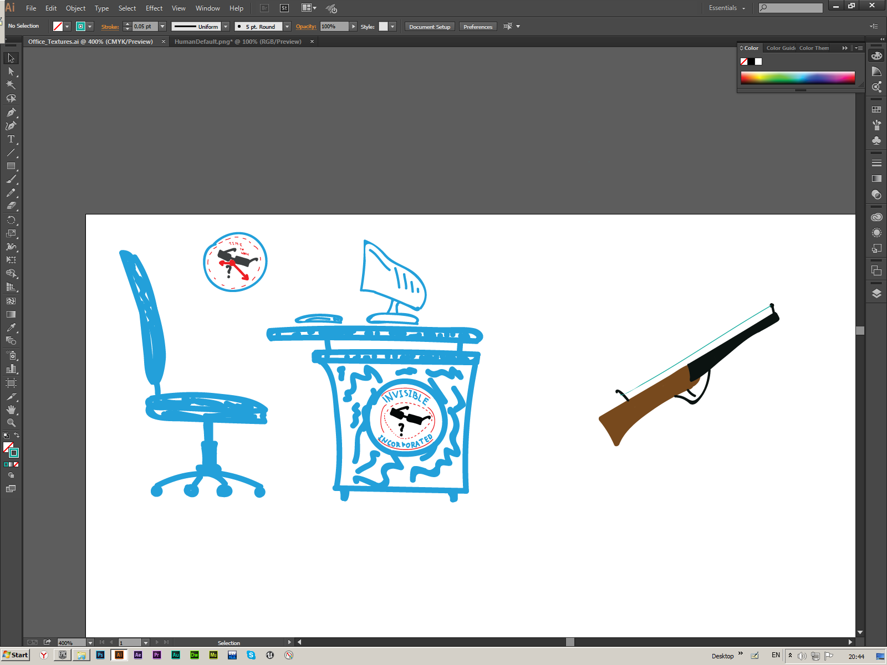Screen dimensions: 887x665
Task: Click the stroke color box in toolbox
Action: (x=14, y=453)
